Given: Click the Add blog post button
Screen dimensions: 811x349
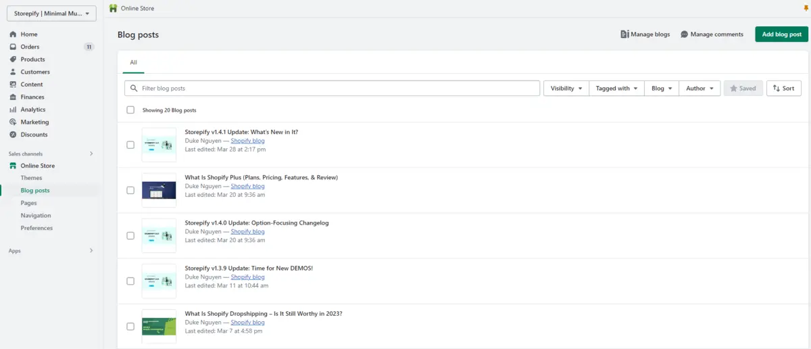Looking at the screenshot, I should pyautogui.click(x=781, y=34).
